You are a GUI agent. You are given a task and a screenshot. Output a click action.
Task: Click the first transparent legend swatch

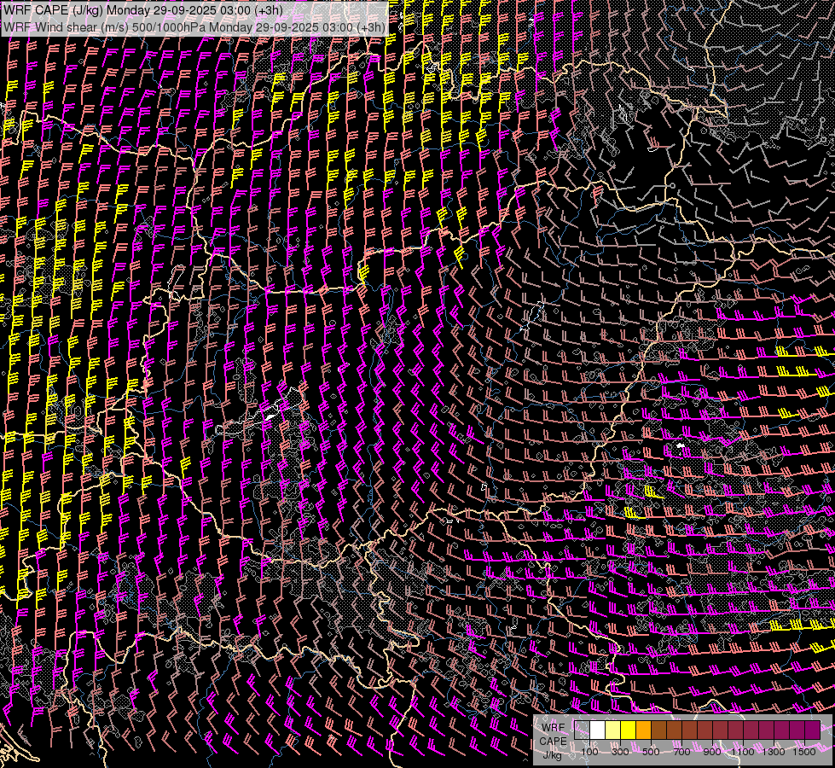[x=582, y=730]
